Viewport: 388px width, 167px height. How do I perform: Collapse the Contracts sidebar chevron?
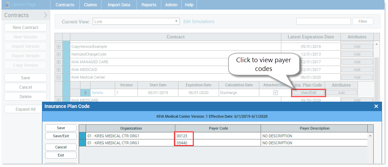point(45,15)
